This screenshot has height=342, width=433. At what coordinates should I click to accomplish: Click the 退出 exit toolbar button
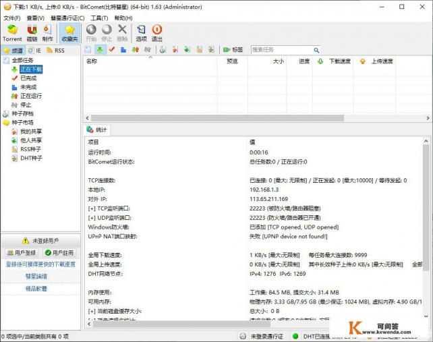click(157, 33)
